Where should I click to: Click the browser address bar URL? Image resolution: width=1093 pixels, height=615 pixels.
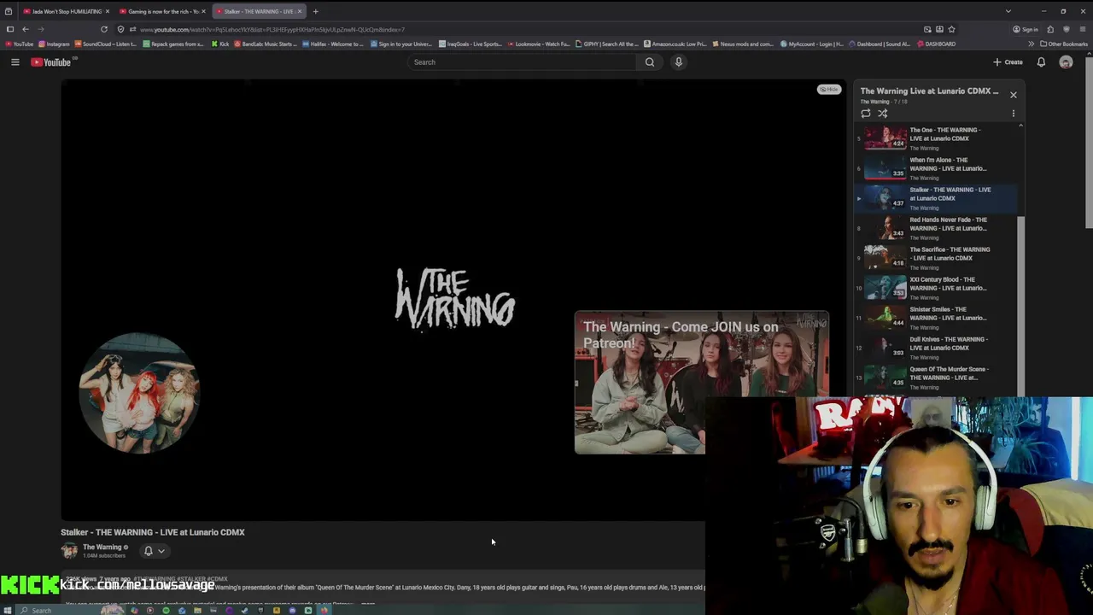coord(272,29)
